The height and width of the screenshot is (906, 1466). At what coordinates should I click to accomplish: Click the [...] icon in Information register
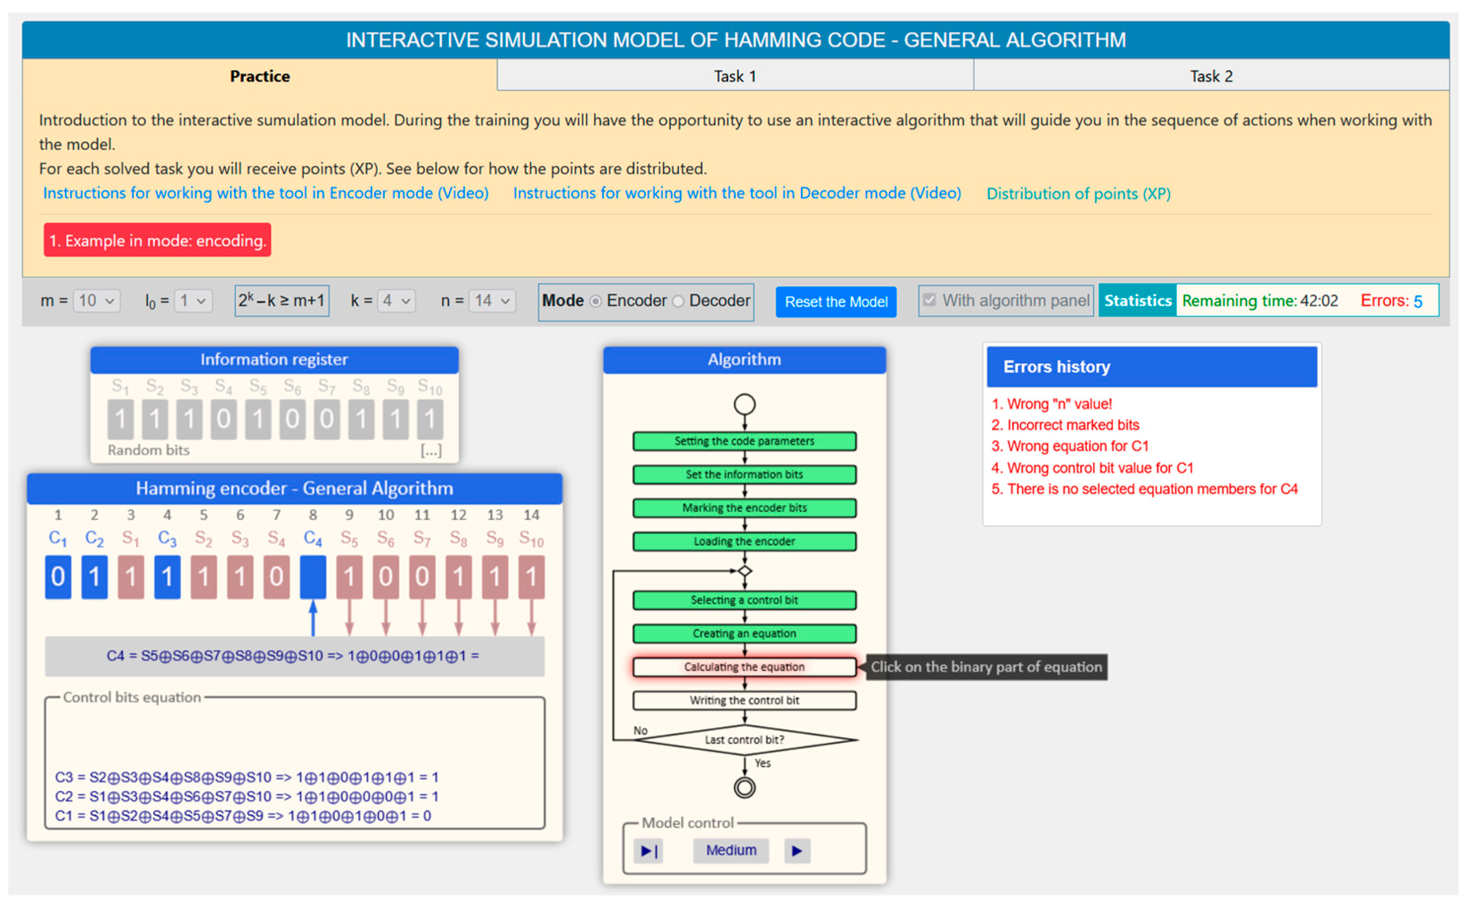(431, 450)
